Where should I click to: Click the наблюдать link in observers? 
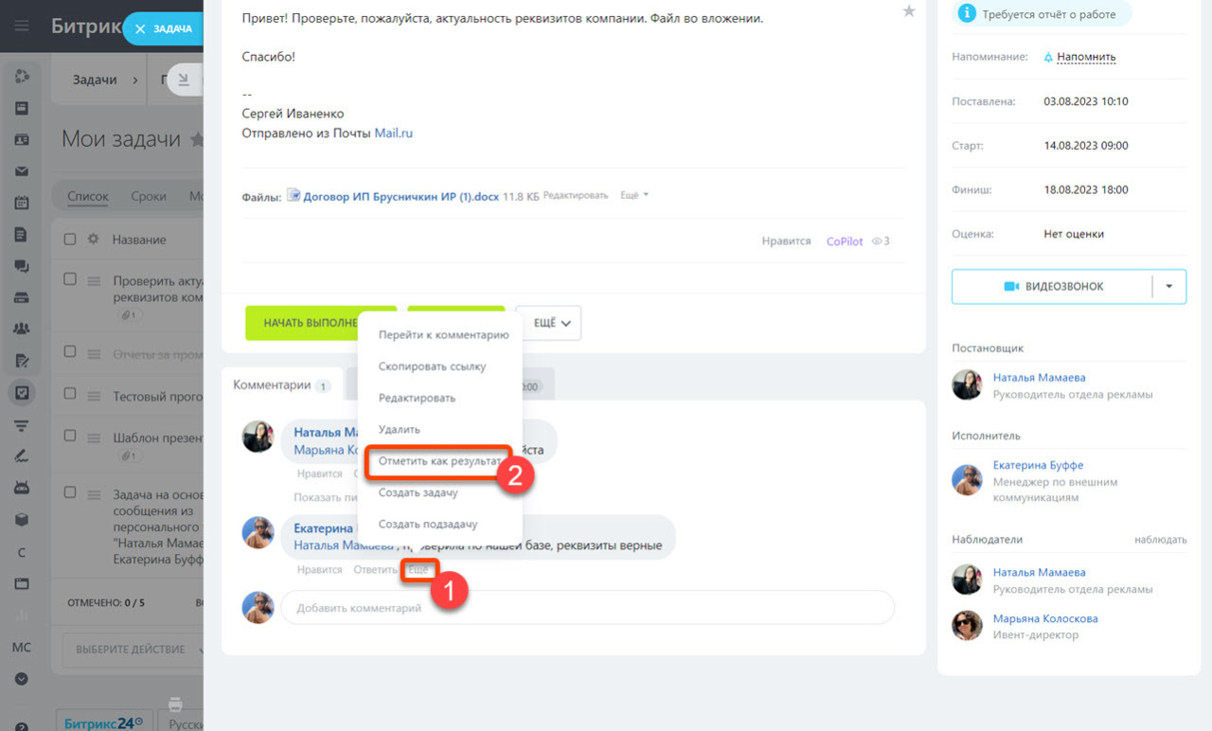1160,540
